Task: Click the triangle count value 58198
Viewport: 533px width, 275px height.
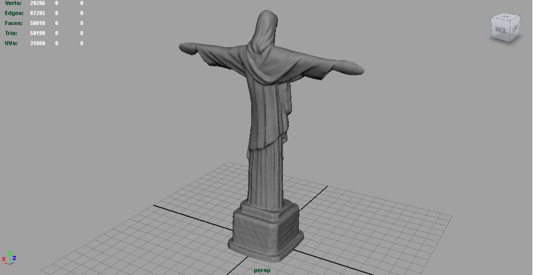Action: coord(37,33)
